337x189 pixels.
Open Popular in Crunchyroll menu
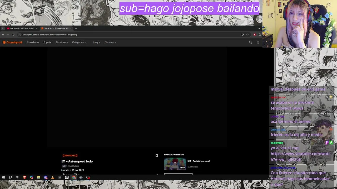(x=47, y=42)
